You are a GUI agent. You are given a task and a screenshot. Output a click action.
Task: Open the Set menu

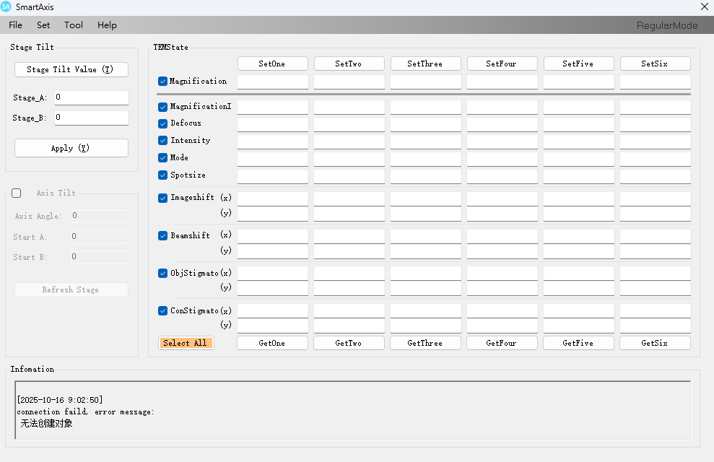[x=43, y=25]
